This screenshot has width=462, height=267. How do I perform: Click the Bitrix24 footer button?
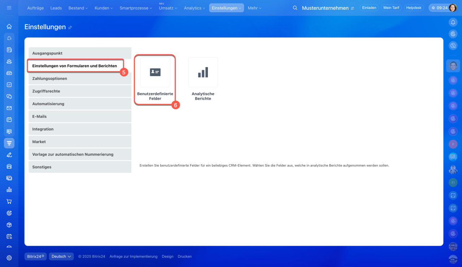[36, 257]
